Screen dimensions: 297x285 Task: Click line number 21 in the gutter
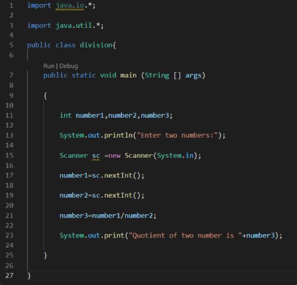pos(9,215)
